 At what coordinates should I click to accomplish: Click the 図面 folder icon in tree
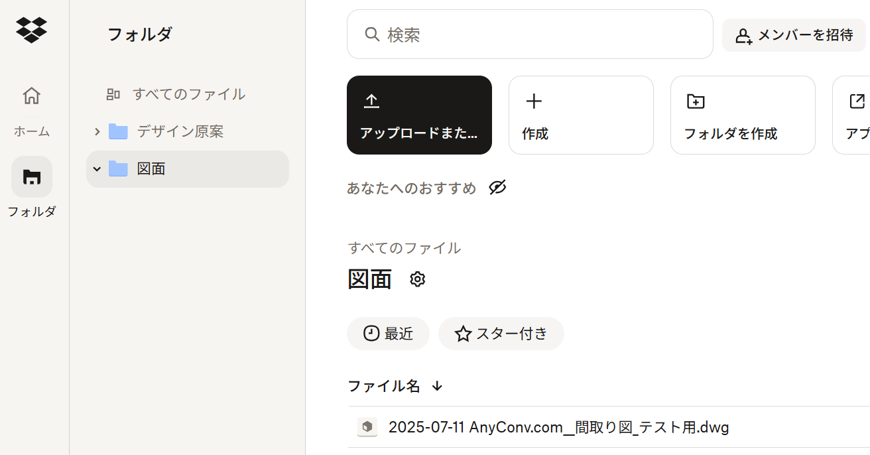pyautogui.click(x=118, y=169)
